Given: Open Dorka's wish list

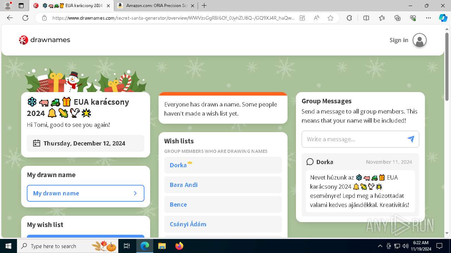Looking at the screenshot, I should point(223,165).
